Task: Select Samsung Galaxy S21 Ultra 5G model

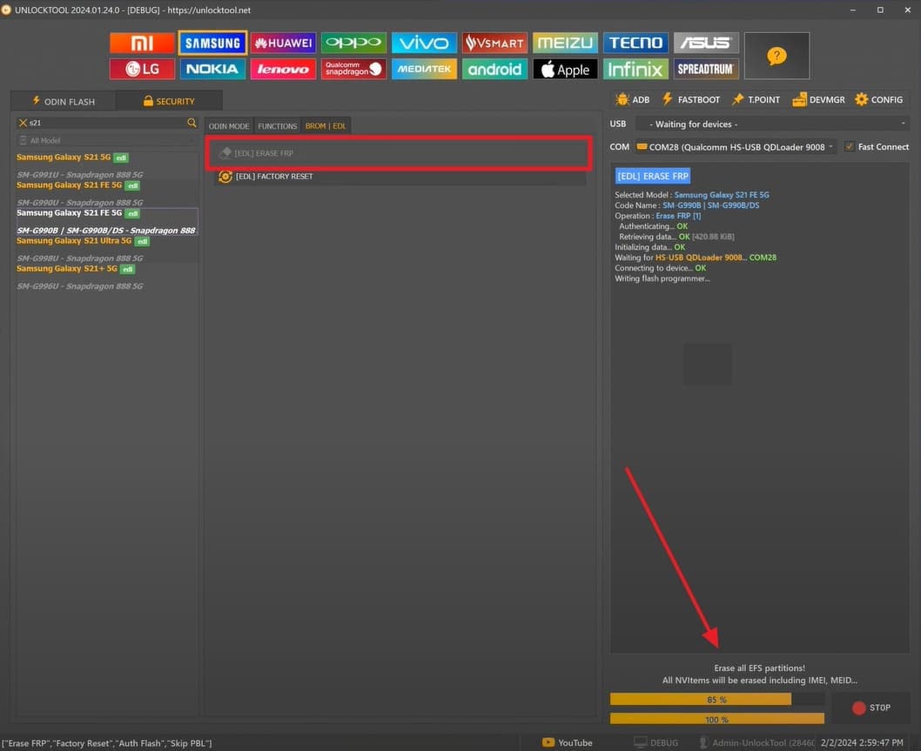Action: coord(107,249)
